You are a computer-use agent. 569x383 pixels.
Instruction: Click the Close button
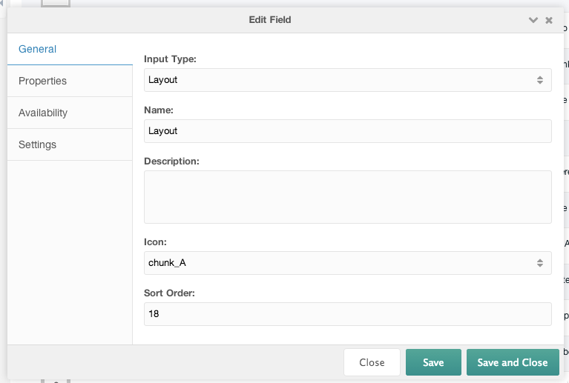pos(372,362)
